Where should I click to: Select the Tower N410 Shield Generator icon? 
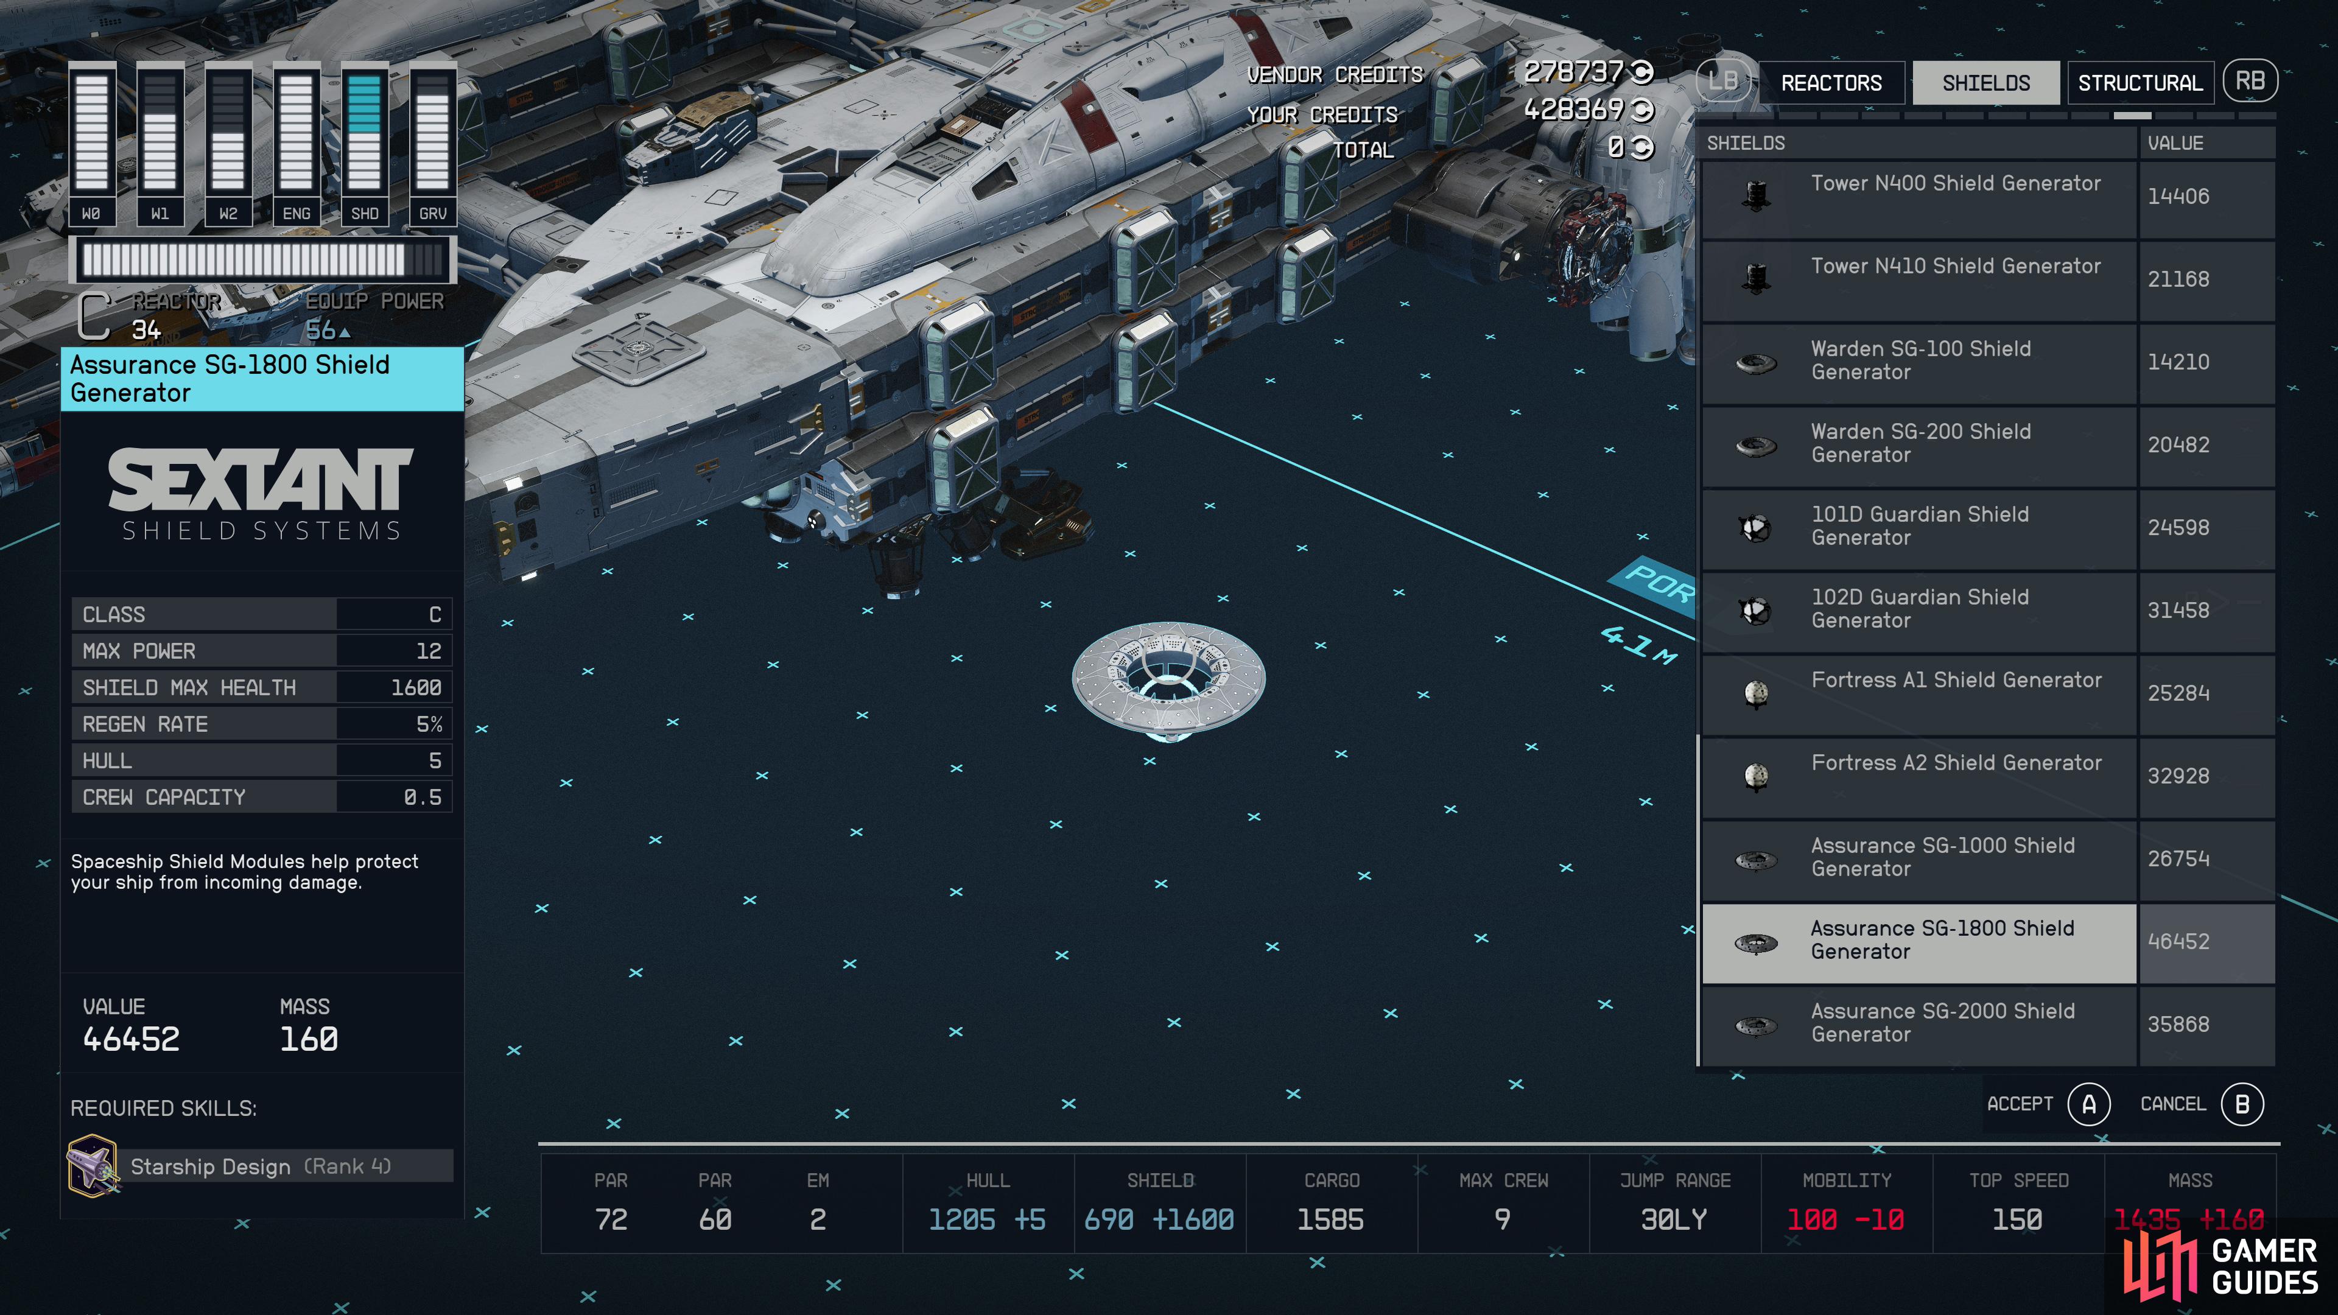(x=1756, y=279)
